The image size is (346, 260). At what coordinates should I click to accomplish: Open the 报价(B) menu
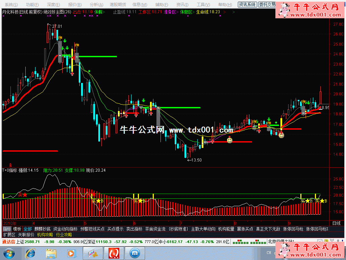[x=75, y=5]
